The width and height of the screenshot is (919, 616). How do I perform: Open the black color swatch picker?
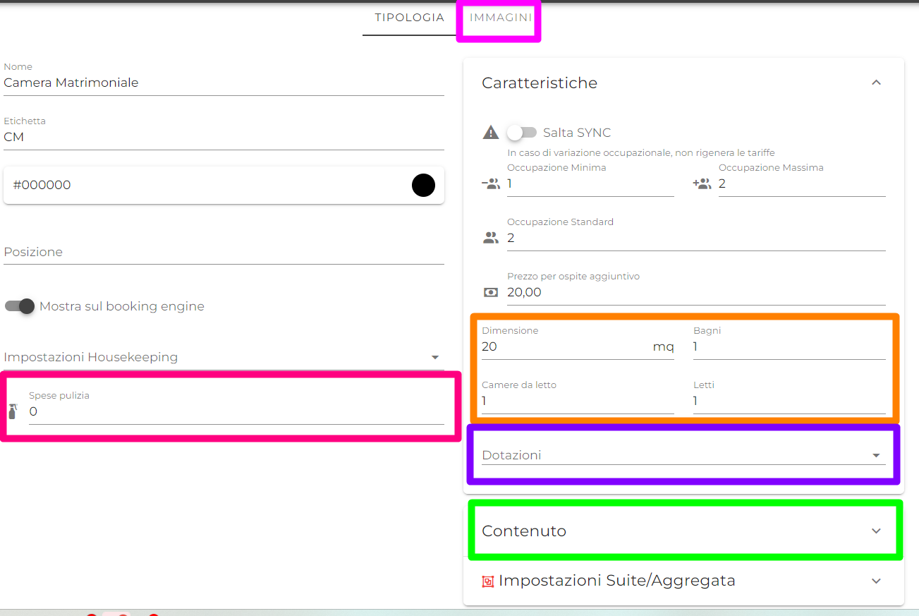point(423,185)
